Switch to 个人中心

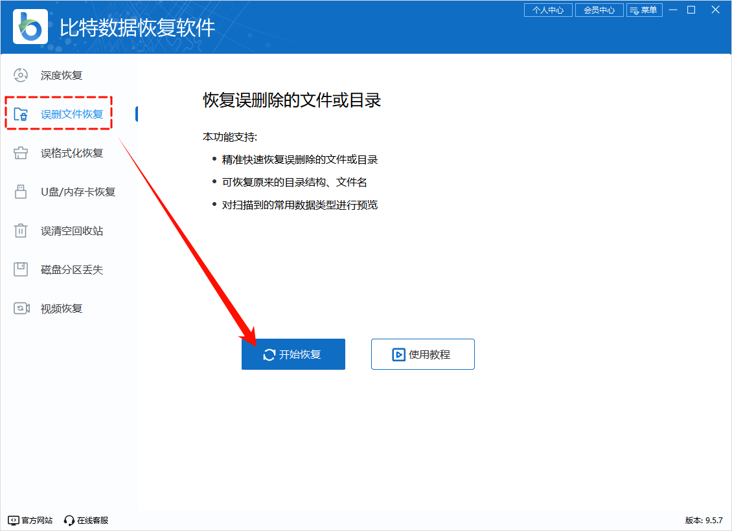tap(547, 10)
